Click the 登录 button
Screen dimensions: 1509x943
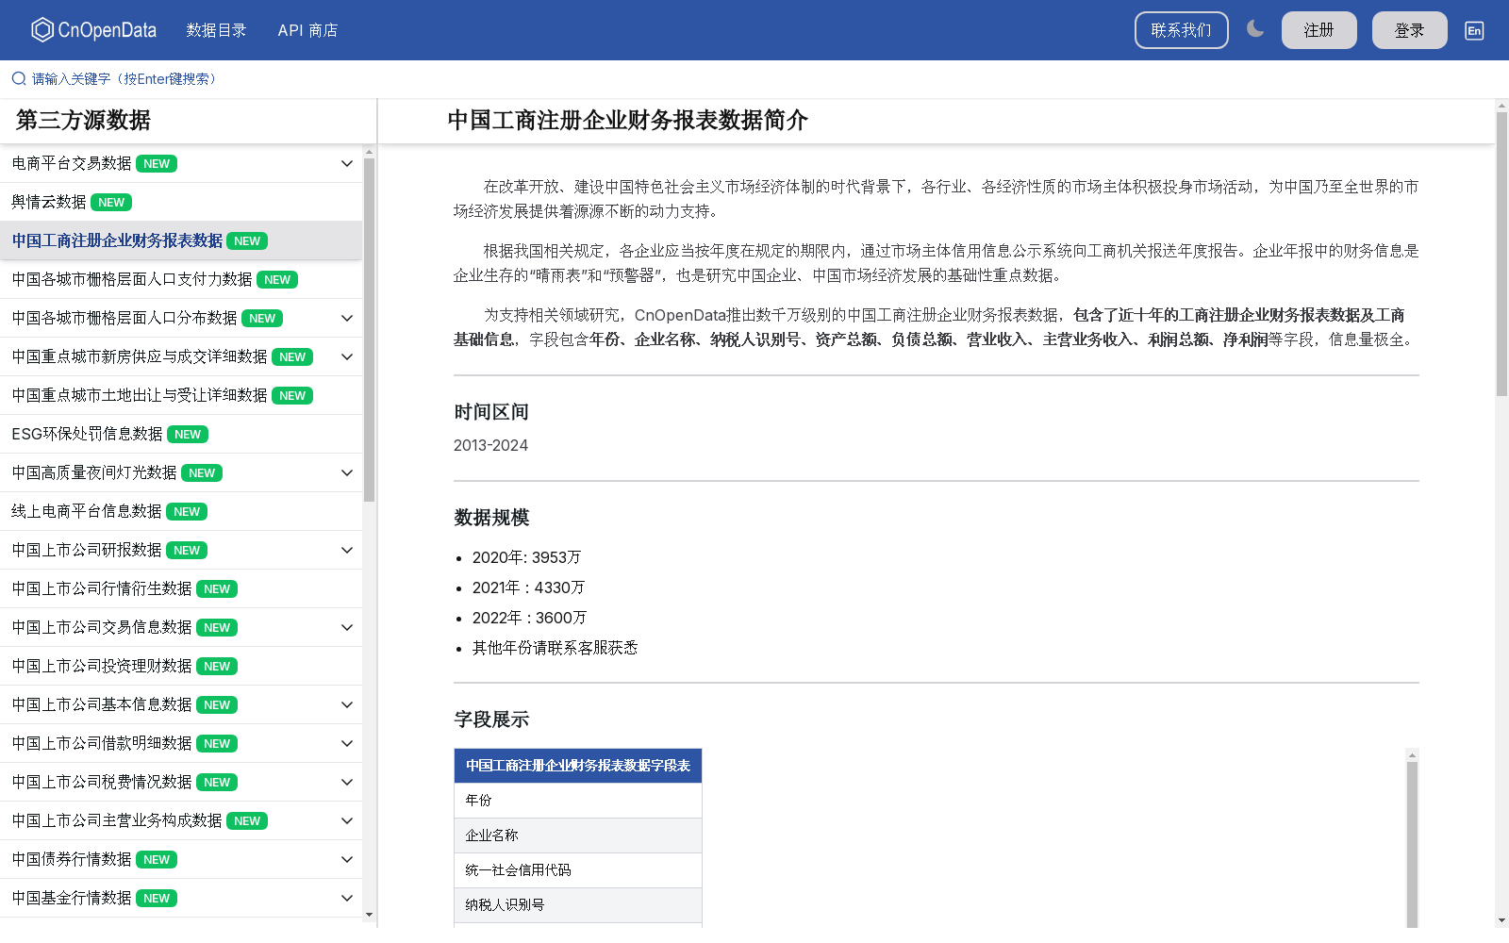coord(1409,30)
